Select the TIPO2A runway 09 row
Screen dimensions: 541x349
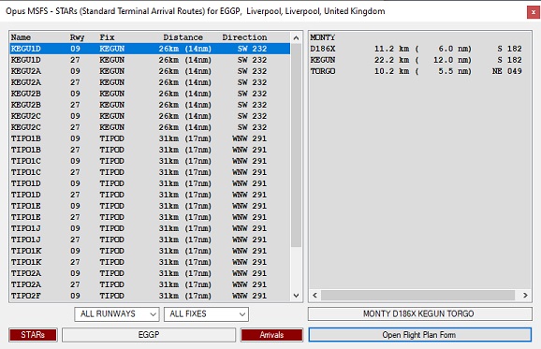point(150,273)
